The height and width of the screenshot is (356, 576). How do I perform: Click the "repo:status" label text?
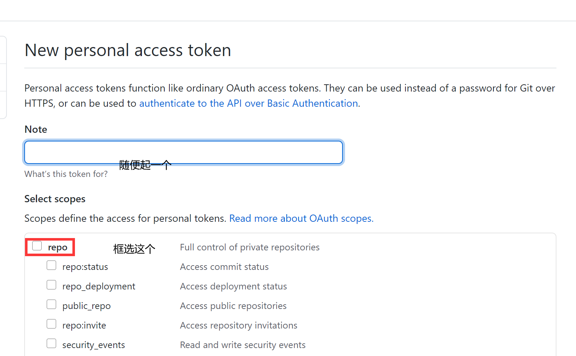tap(85, 267)
